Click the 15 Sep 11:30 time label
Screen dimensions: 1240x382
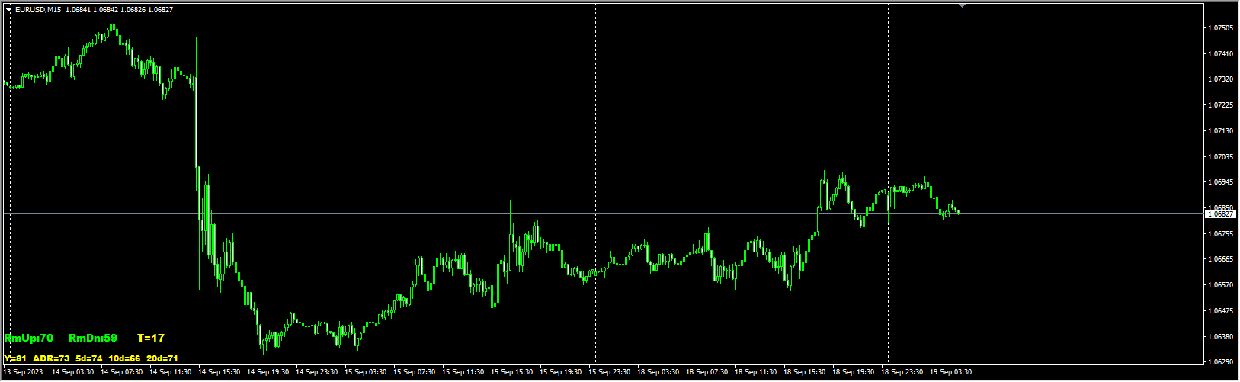[x=464, y=373]
